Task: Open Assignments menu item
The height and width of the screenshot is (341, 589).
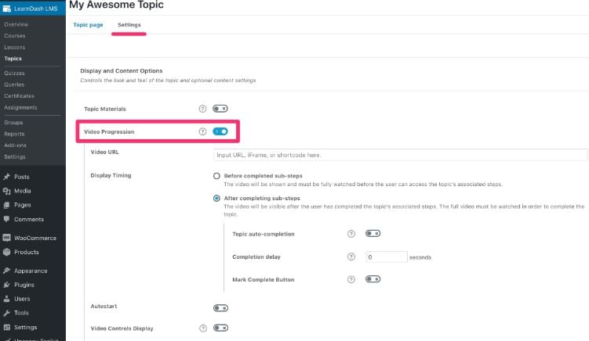Action: pos(20,108)
